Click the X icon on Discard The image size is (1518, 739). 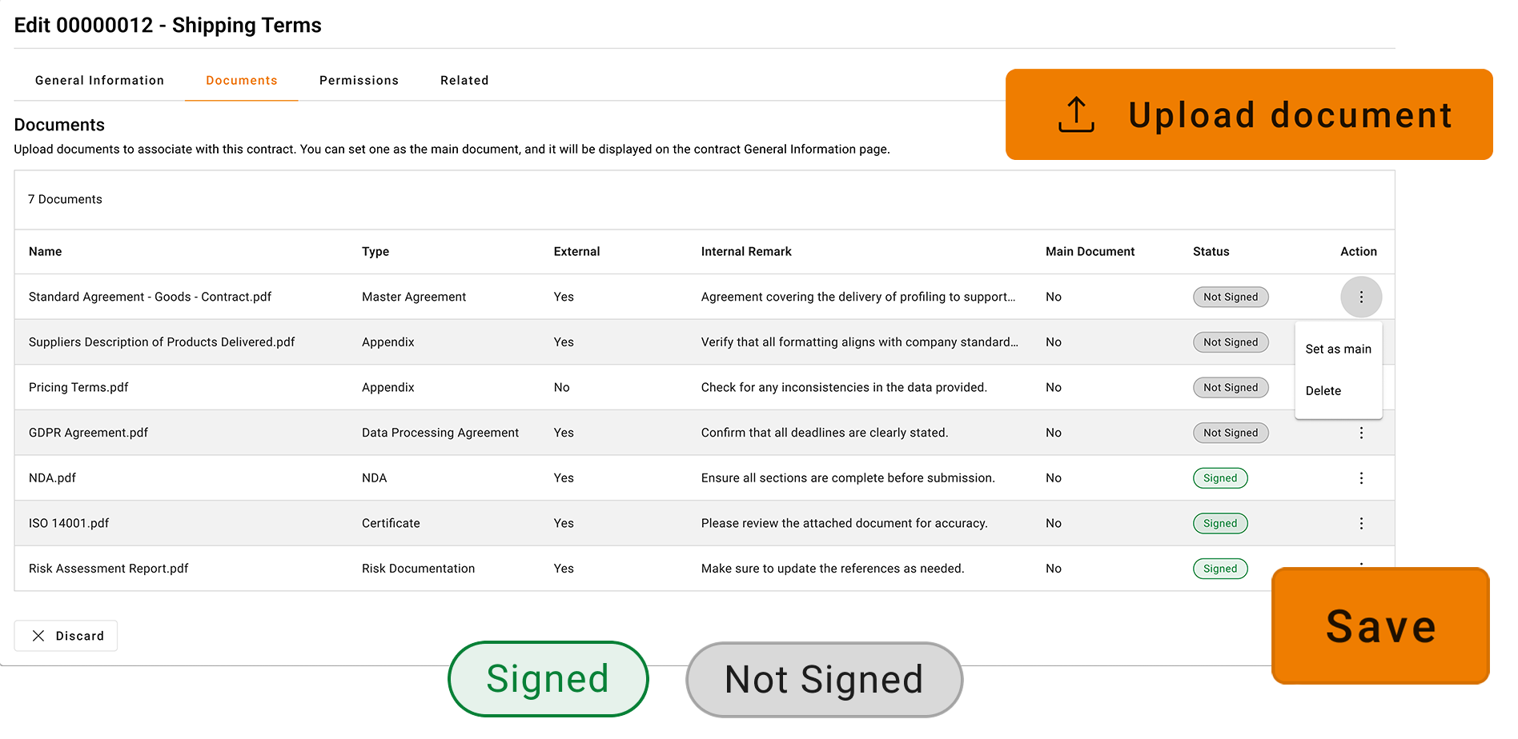click(38, 636)
